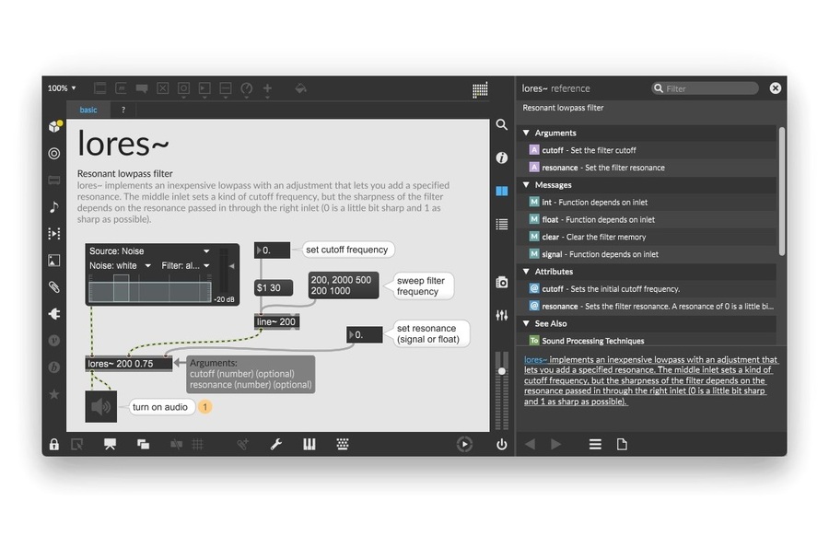The height and width of the screenshot is (559, 829).
Task: Turn on audio with the speaker button
Action: [101, 406]
